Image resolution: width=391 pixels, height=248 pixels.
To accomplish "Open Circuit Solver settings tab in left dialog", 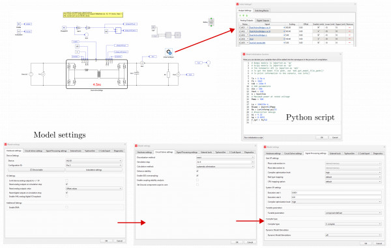I will pyautogui.click(x=34, y=151).
